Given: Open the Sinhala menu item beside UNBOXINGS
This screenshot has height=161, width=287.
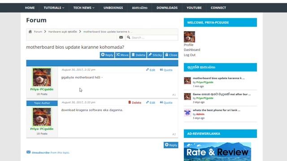Looking at the screenshot, I should tap(139, 8).
